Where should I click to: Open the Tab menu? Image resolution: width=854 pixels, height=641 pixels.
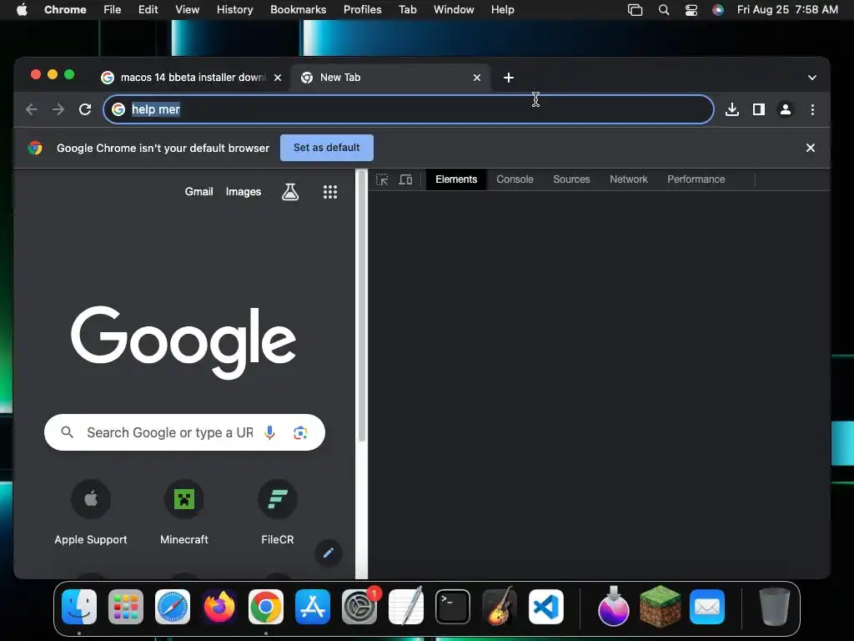pyautogui.click(x=407, y=10)
